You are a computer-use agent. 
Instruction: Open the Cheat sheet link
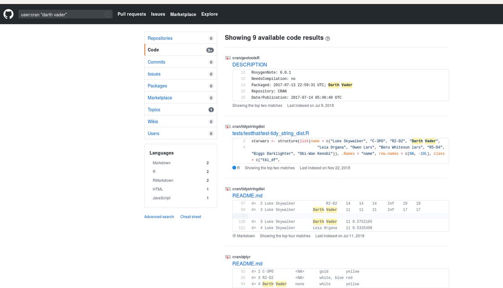click(x=191, y=217)
